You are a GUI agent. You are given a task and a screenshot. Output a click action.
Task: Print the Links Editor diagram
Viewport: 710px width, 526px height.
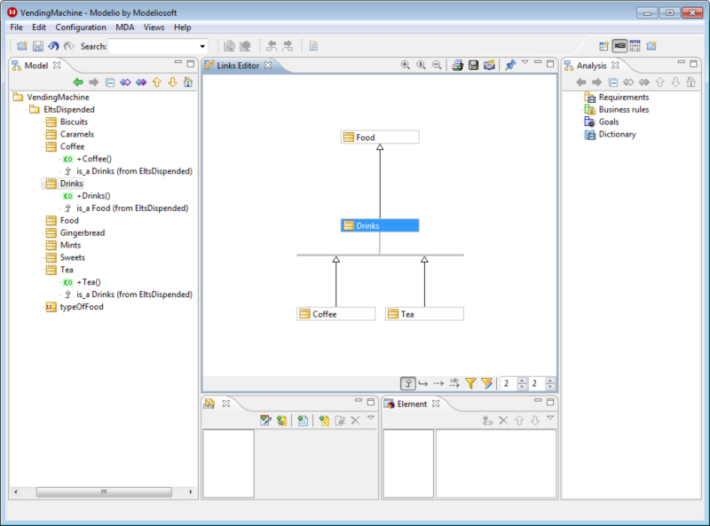coord(457,65)
